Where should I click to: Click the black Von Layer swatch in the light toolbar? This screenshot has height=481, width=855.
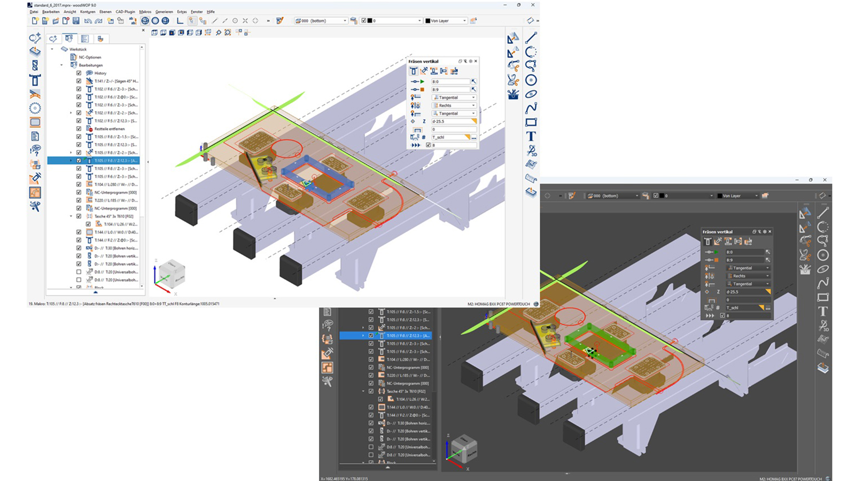pos(428,21)
